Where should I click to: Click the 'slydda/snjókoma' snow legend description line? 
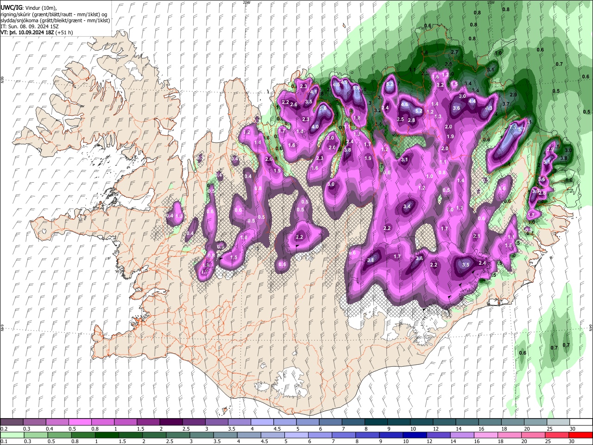point(55,20)
